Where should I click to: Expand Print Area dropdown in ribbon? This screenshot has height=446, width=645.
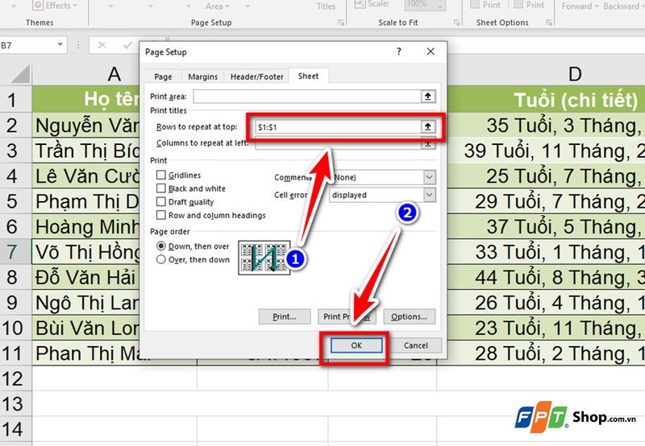227,6
